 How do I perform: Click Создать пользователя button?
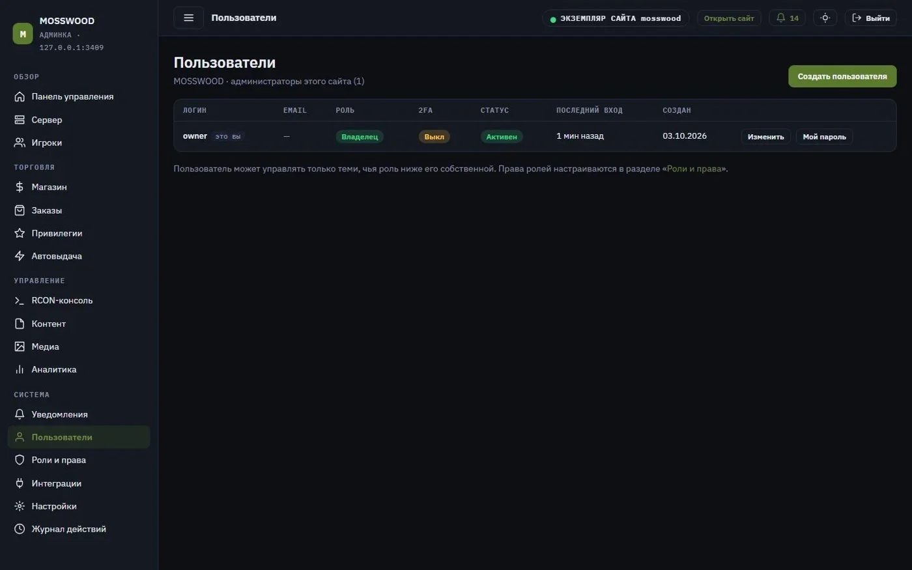[x=842, y=76]
